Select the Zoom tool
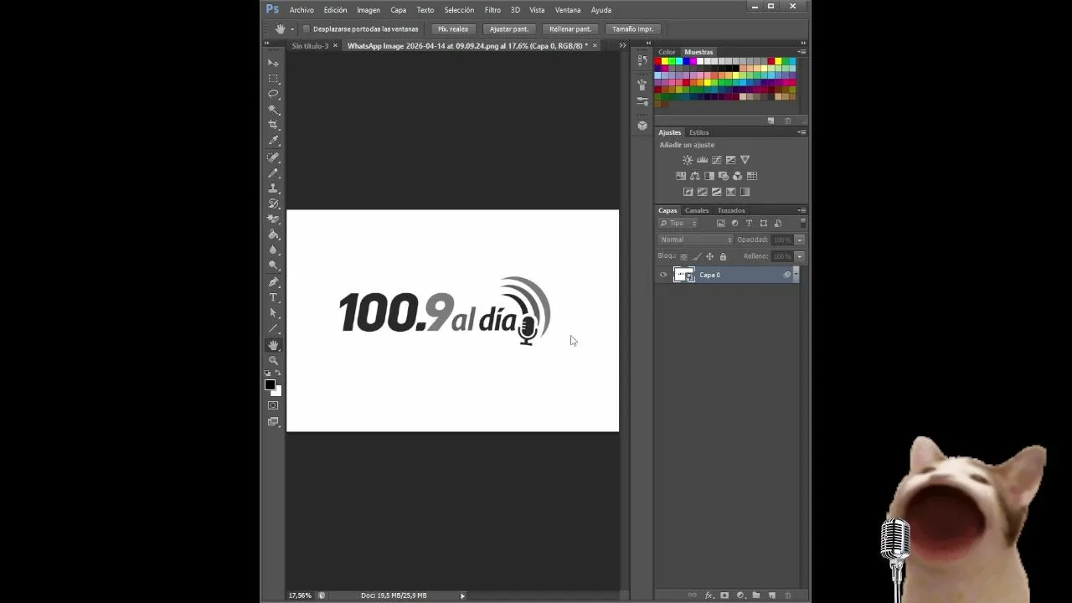The width and height of the screenshot is (1072, 603). (x=273, y=360)
